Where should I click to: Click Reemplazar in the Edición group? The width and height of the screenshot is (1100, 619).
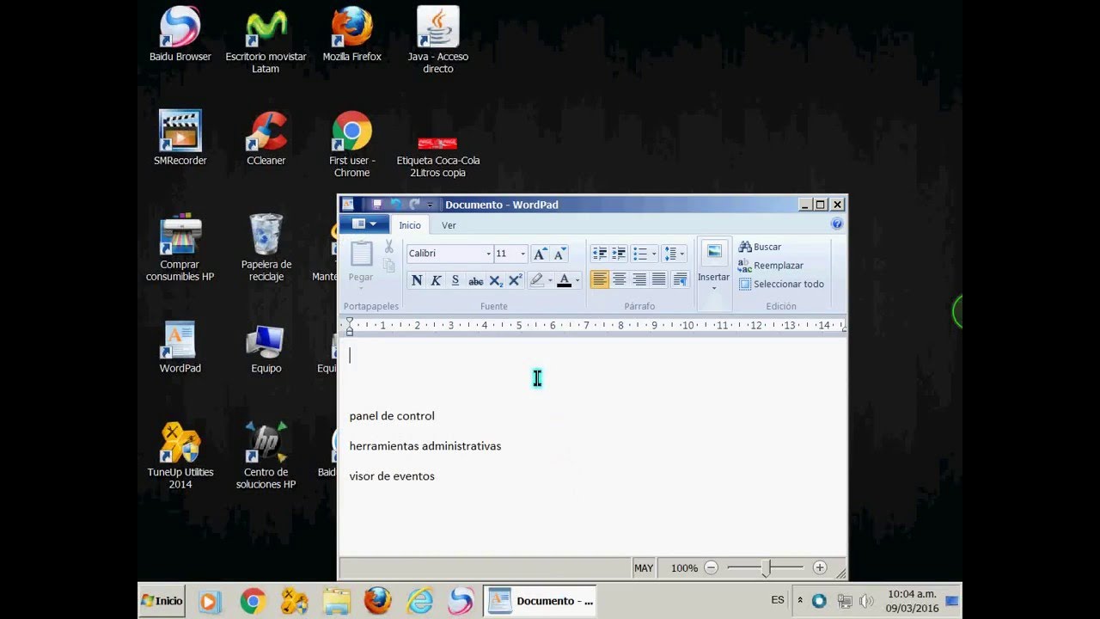click(x=771, y=266)
